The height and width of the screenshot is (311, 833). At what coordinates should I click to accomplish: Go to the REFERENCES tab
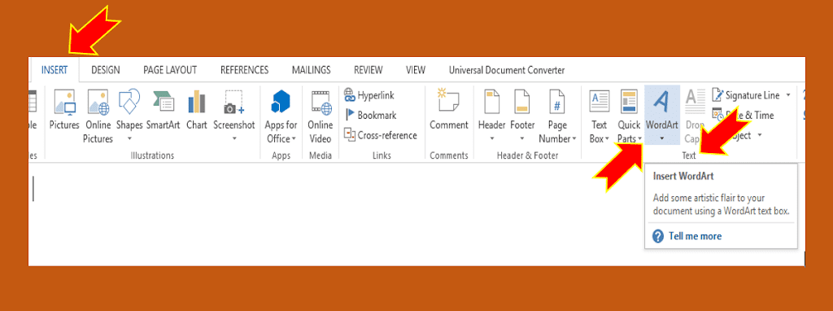pyautogui.click(x=244, y=70)
